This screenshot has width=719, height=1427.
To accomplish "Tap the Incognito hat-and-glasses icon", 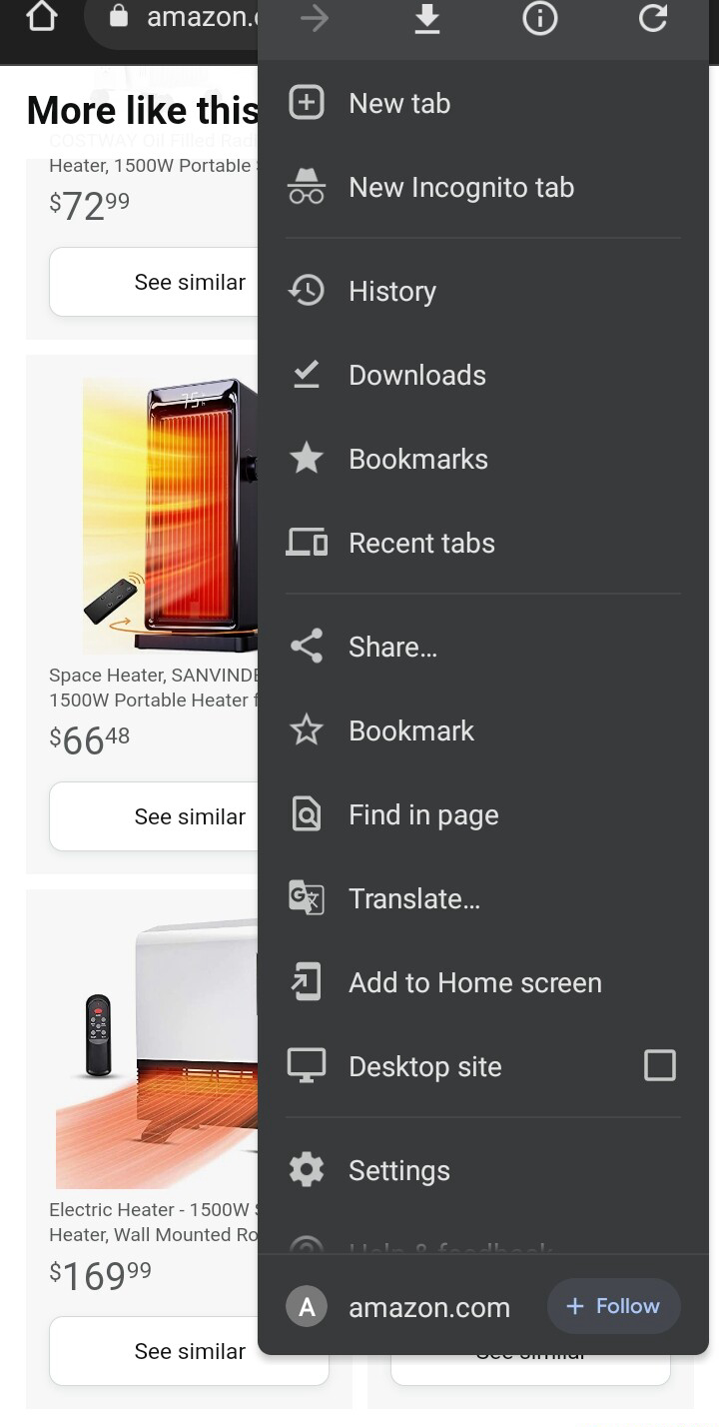I will (x=307, y=187).
